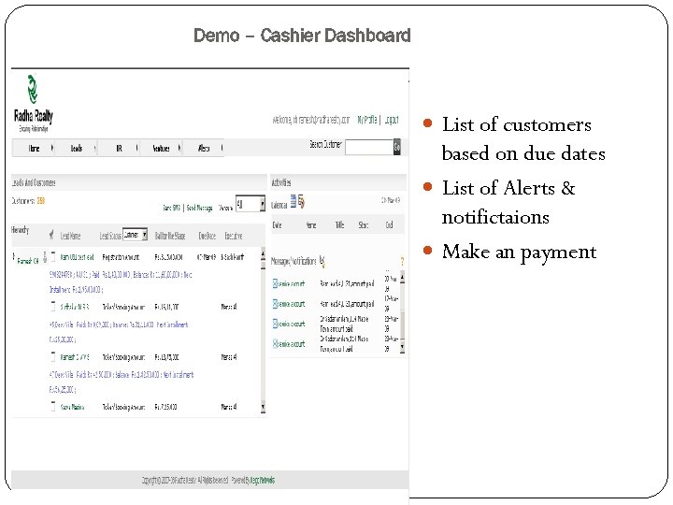Image resolution: width=673 pixels, height=505 pixels.
Task: Click the notifications list scroll down arrow
Action: pyautogui.click(x=402, y=347)
